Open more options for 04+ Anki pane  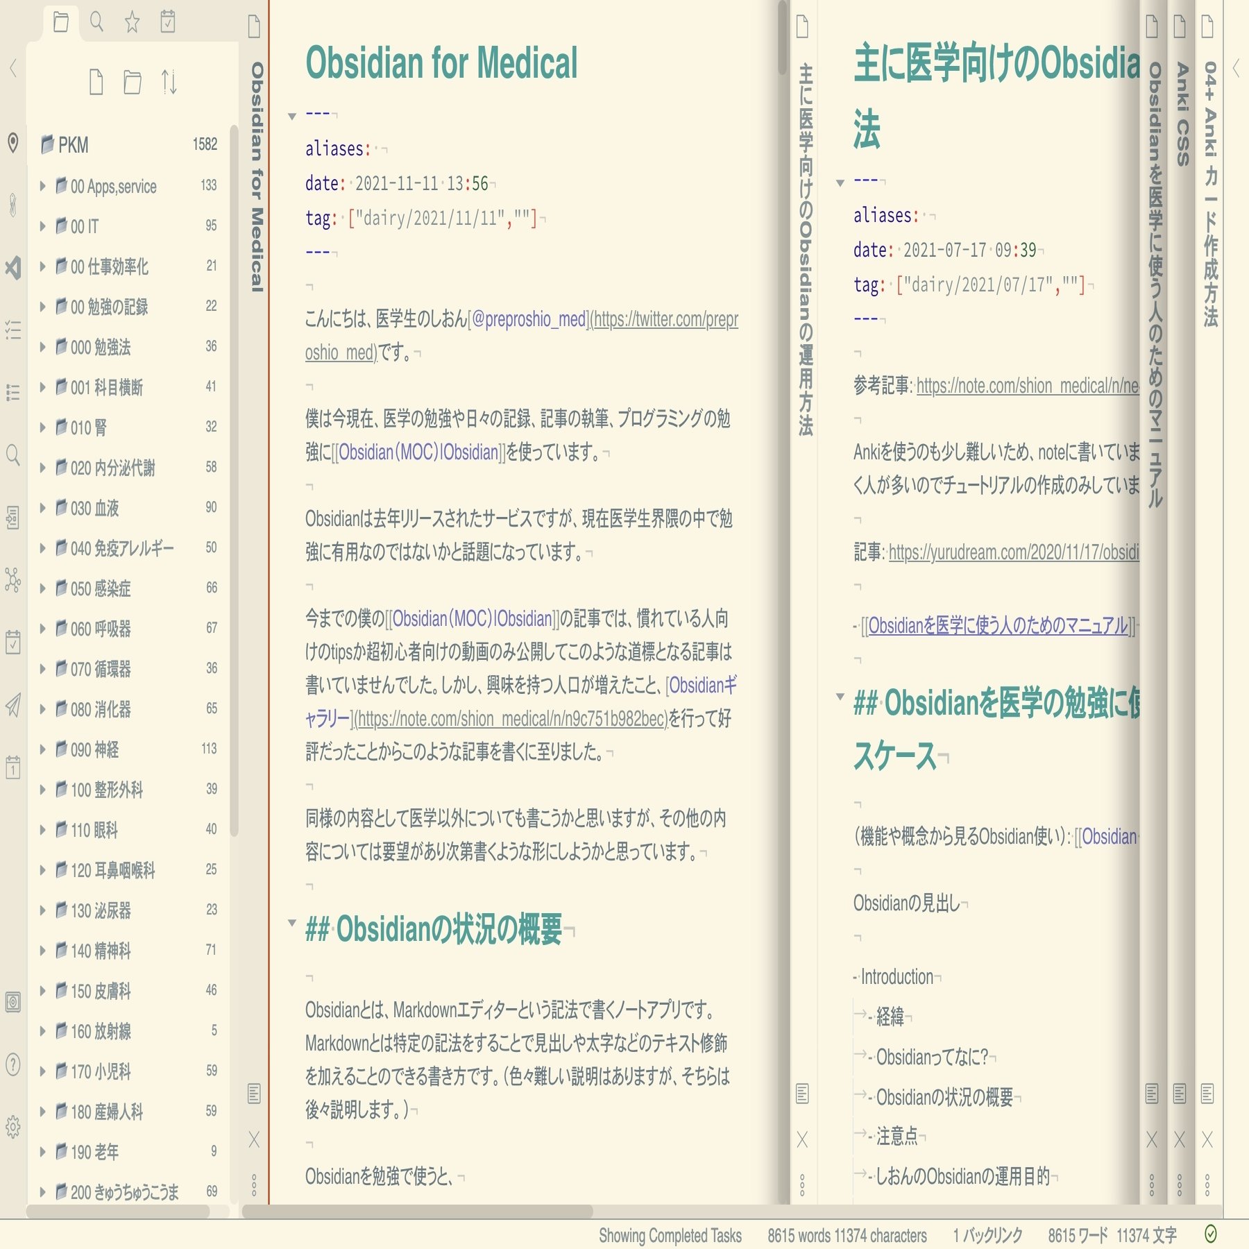[x=1207, y=1185]
